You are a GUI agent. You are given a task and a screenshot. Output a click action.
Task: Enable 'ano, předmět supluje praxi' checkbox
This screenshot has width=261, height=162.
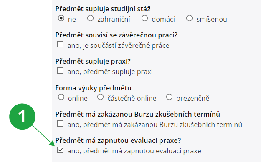[x=60, y=70]
